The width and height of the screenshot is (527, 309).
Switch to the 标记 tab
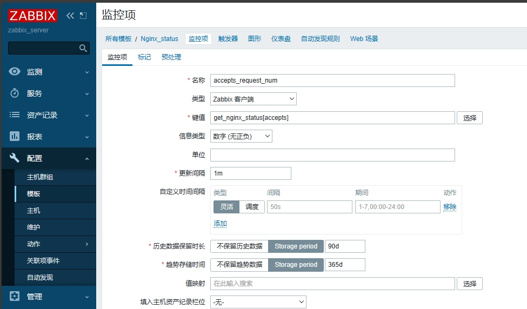coord(144,57)
